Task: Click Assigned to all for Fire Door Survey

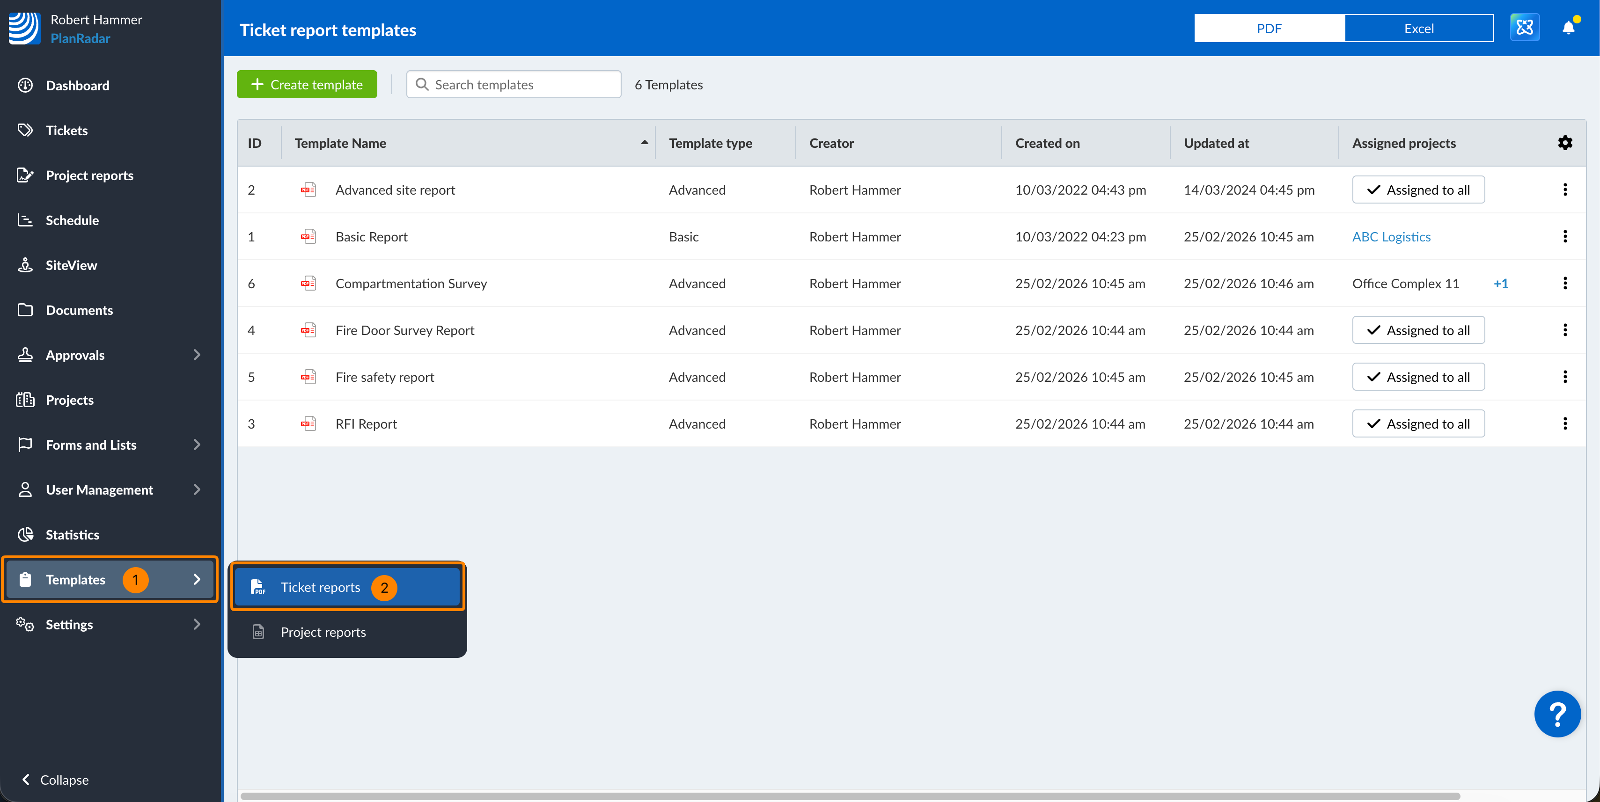Action: tap(1418, 330)
